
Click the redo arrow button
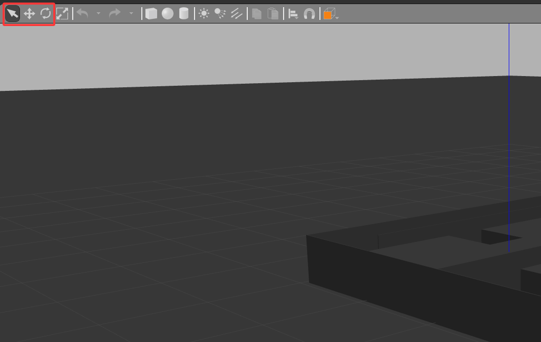(x=115, y=13)
